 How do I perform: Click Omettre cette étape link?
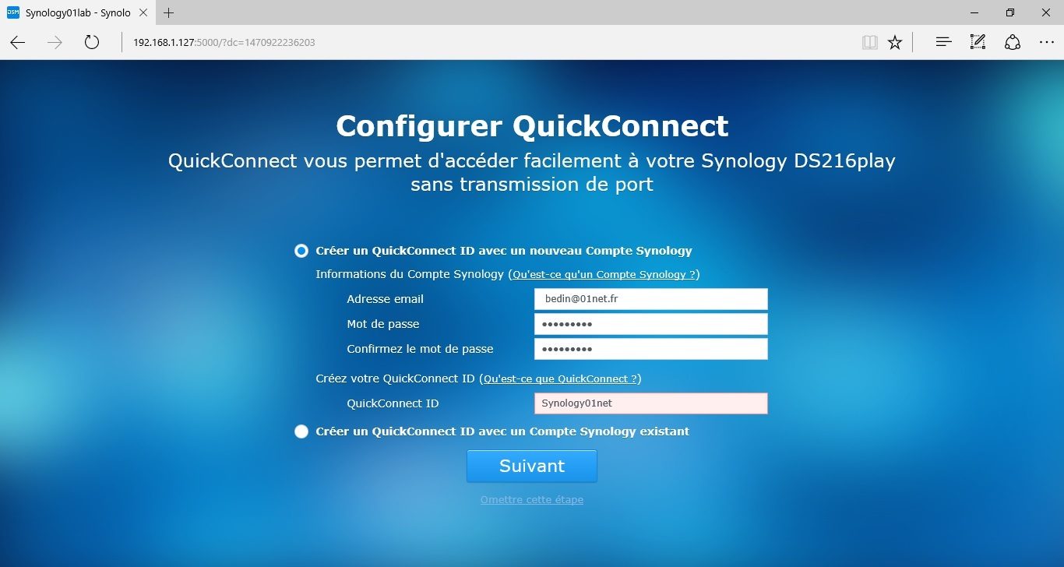[x=532, y=500]
